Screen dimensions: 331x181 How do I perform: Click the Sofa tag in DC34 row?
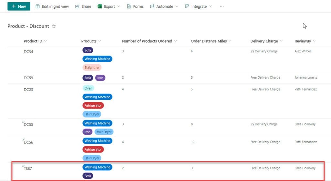[88, 50]
